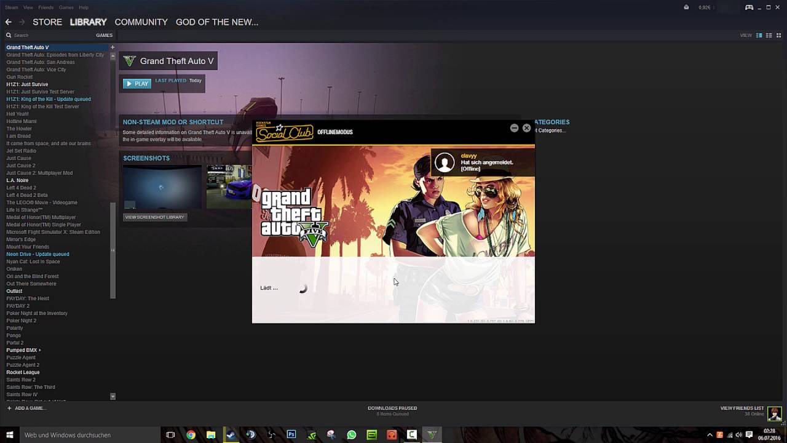
Task: Select Just Cause 2 in the games list
Action: tap(21, 166)
